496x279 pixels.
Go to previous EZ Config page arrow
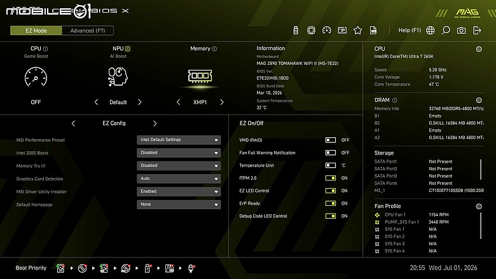pyautogui.click(x=73, y=123)
